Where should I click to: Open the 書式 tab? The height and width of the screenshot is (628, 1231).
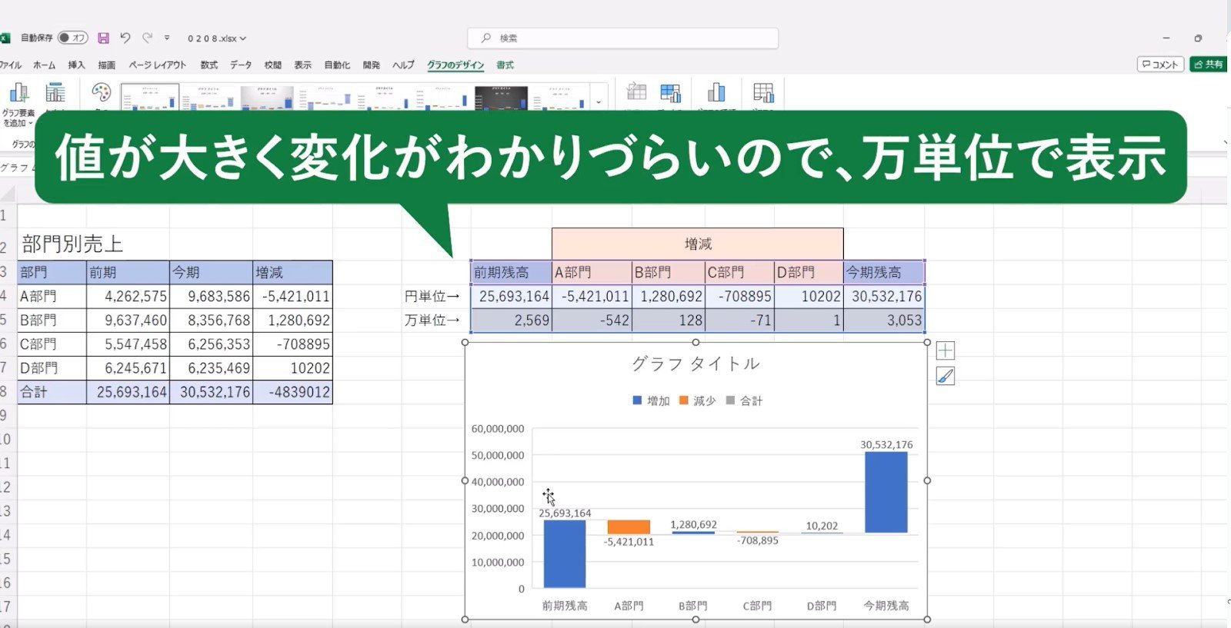tap(505, 65)
